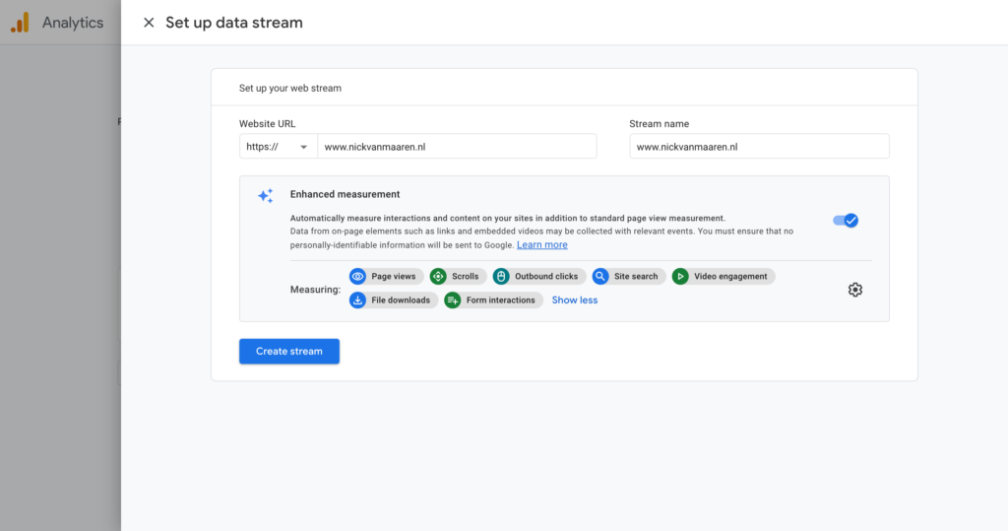Click the File downloads arrow icon
The height and width of the screenshot is (531, 1008).
tap(358, 299)
